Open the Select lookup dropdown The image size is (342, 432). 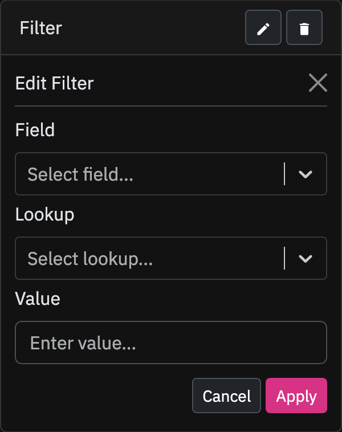click(x=171, y=258)
